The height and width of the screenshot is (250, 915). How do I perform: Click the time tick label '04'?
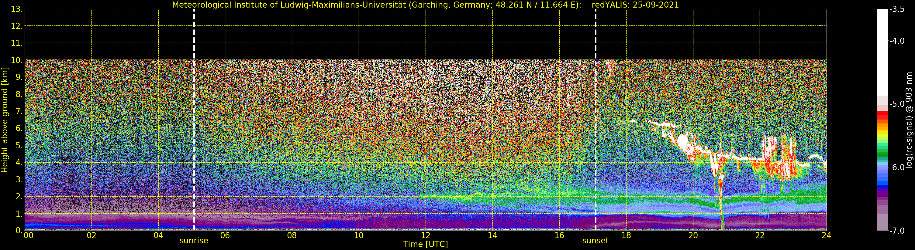(x=158, y=235)
